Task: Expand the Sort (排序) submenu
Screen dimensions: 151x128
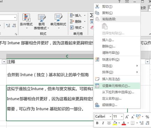Action: coord(117,72)
